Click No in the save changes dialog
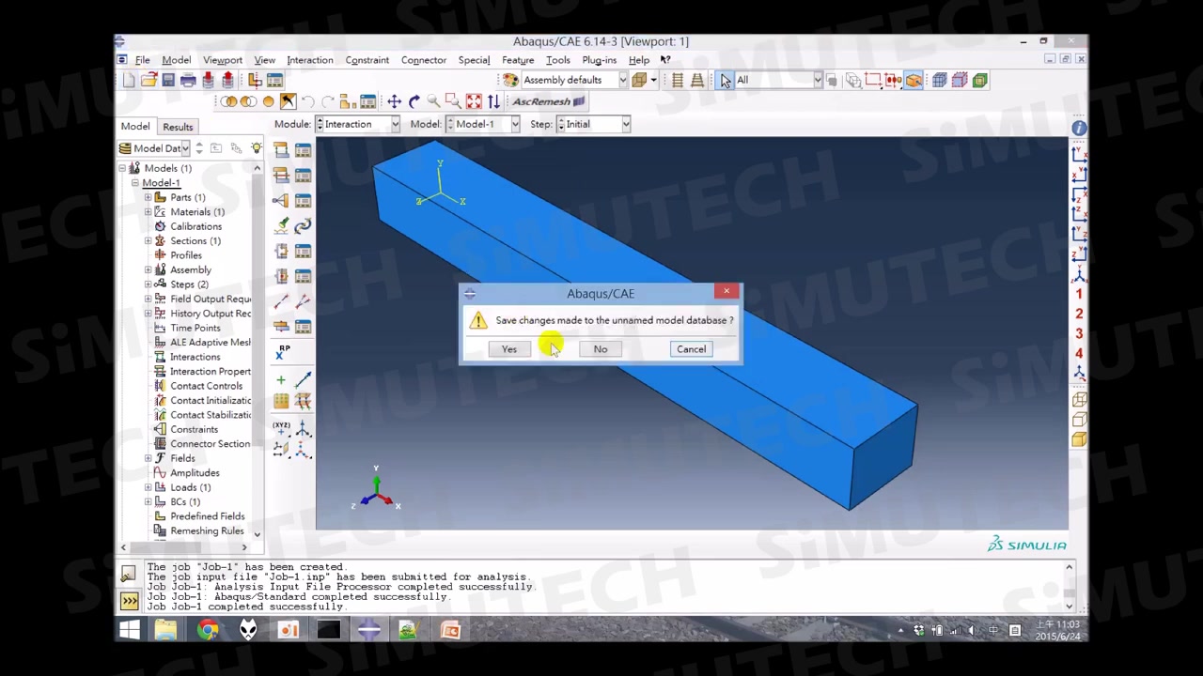The width and height of the screenshot is (1203, 676). [601, 349]
